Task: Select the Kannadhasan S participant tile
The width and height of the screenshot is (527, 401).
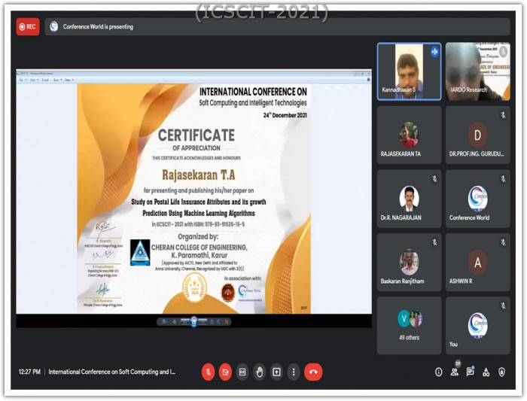Action: tap(409, 71)
